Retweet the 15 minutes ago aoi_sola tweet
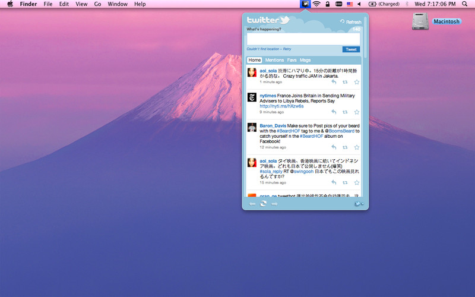The width and height of the screenshot is (475, 297). 345,182
